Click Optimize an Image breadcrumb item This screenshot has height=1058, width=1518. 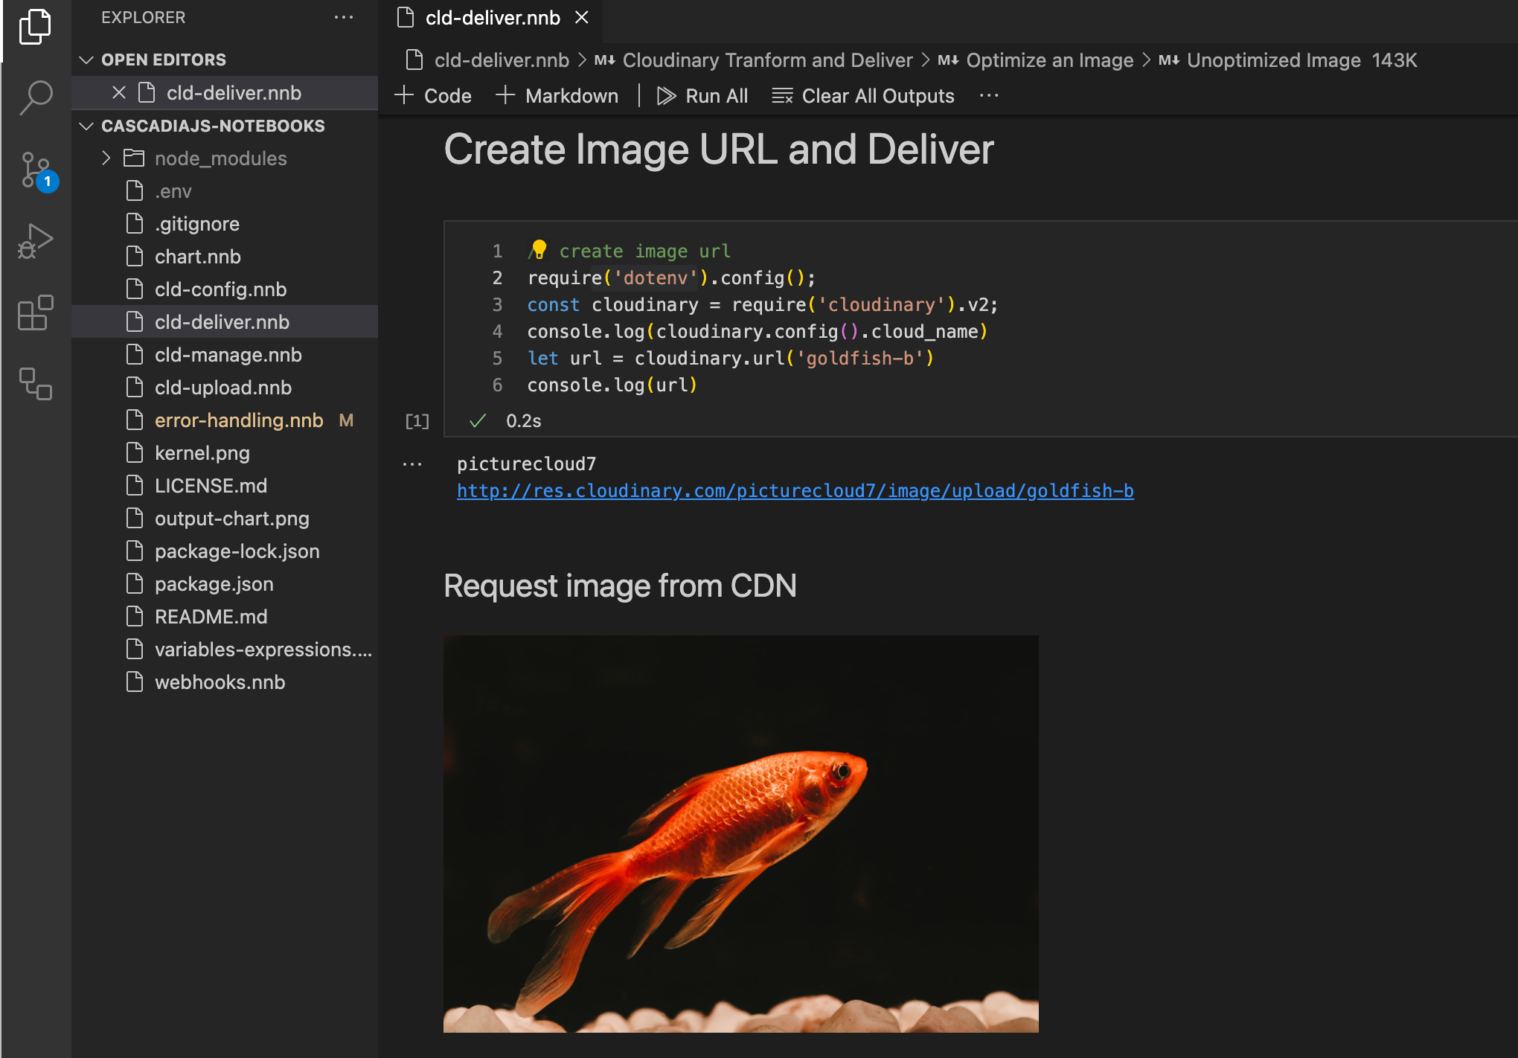(1048, 60)
